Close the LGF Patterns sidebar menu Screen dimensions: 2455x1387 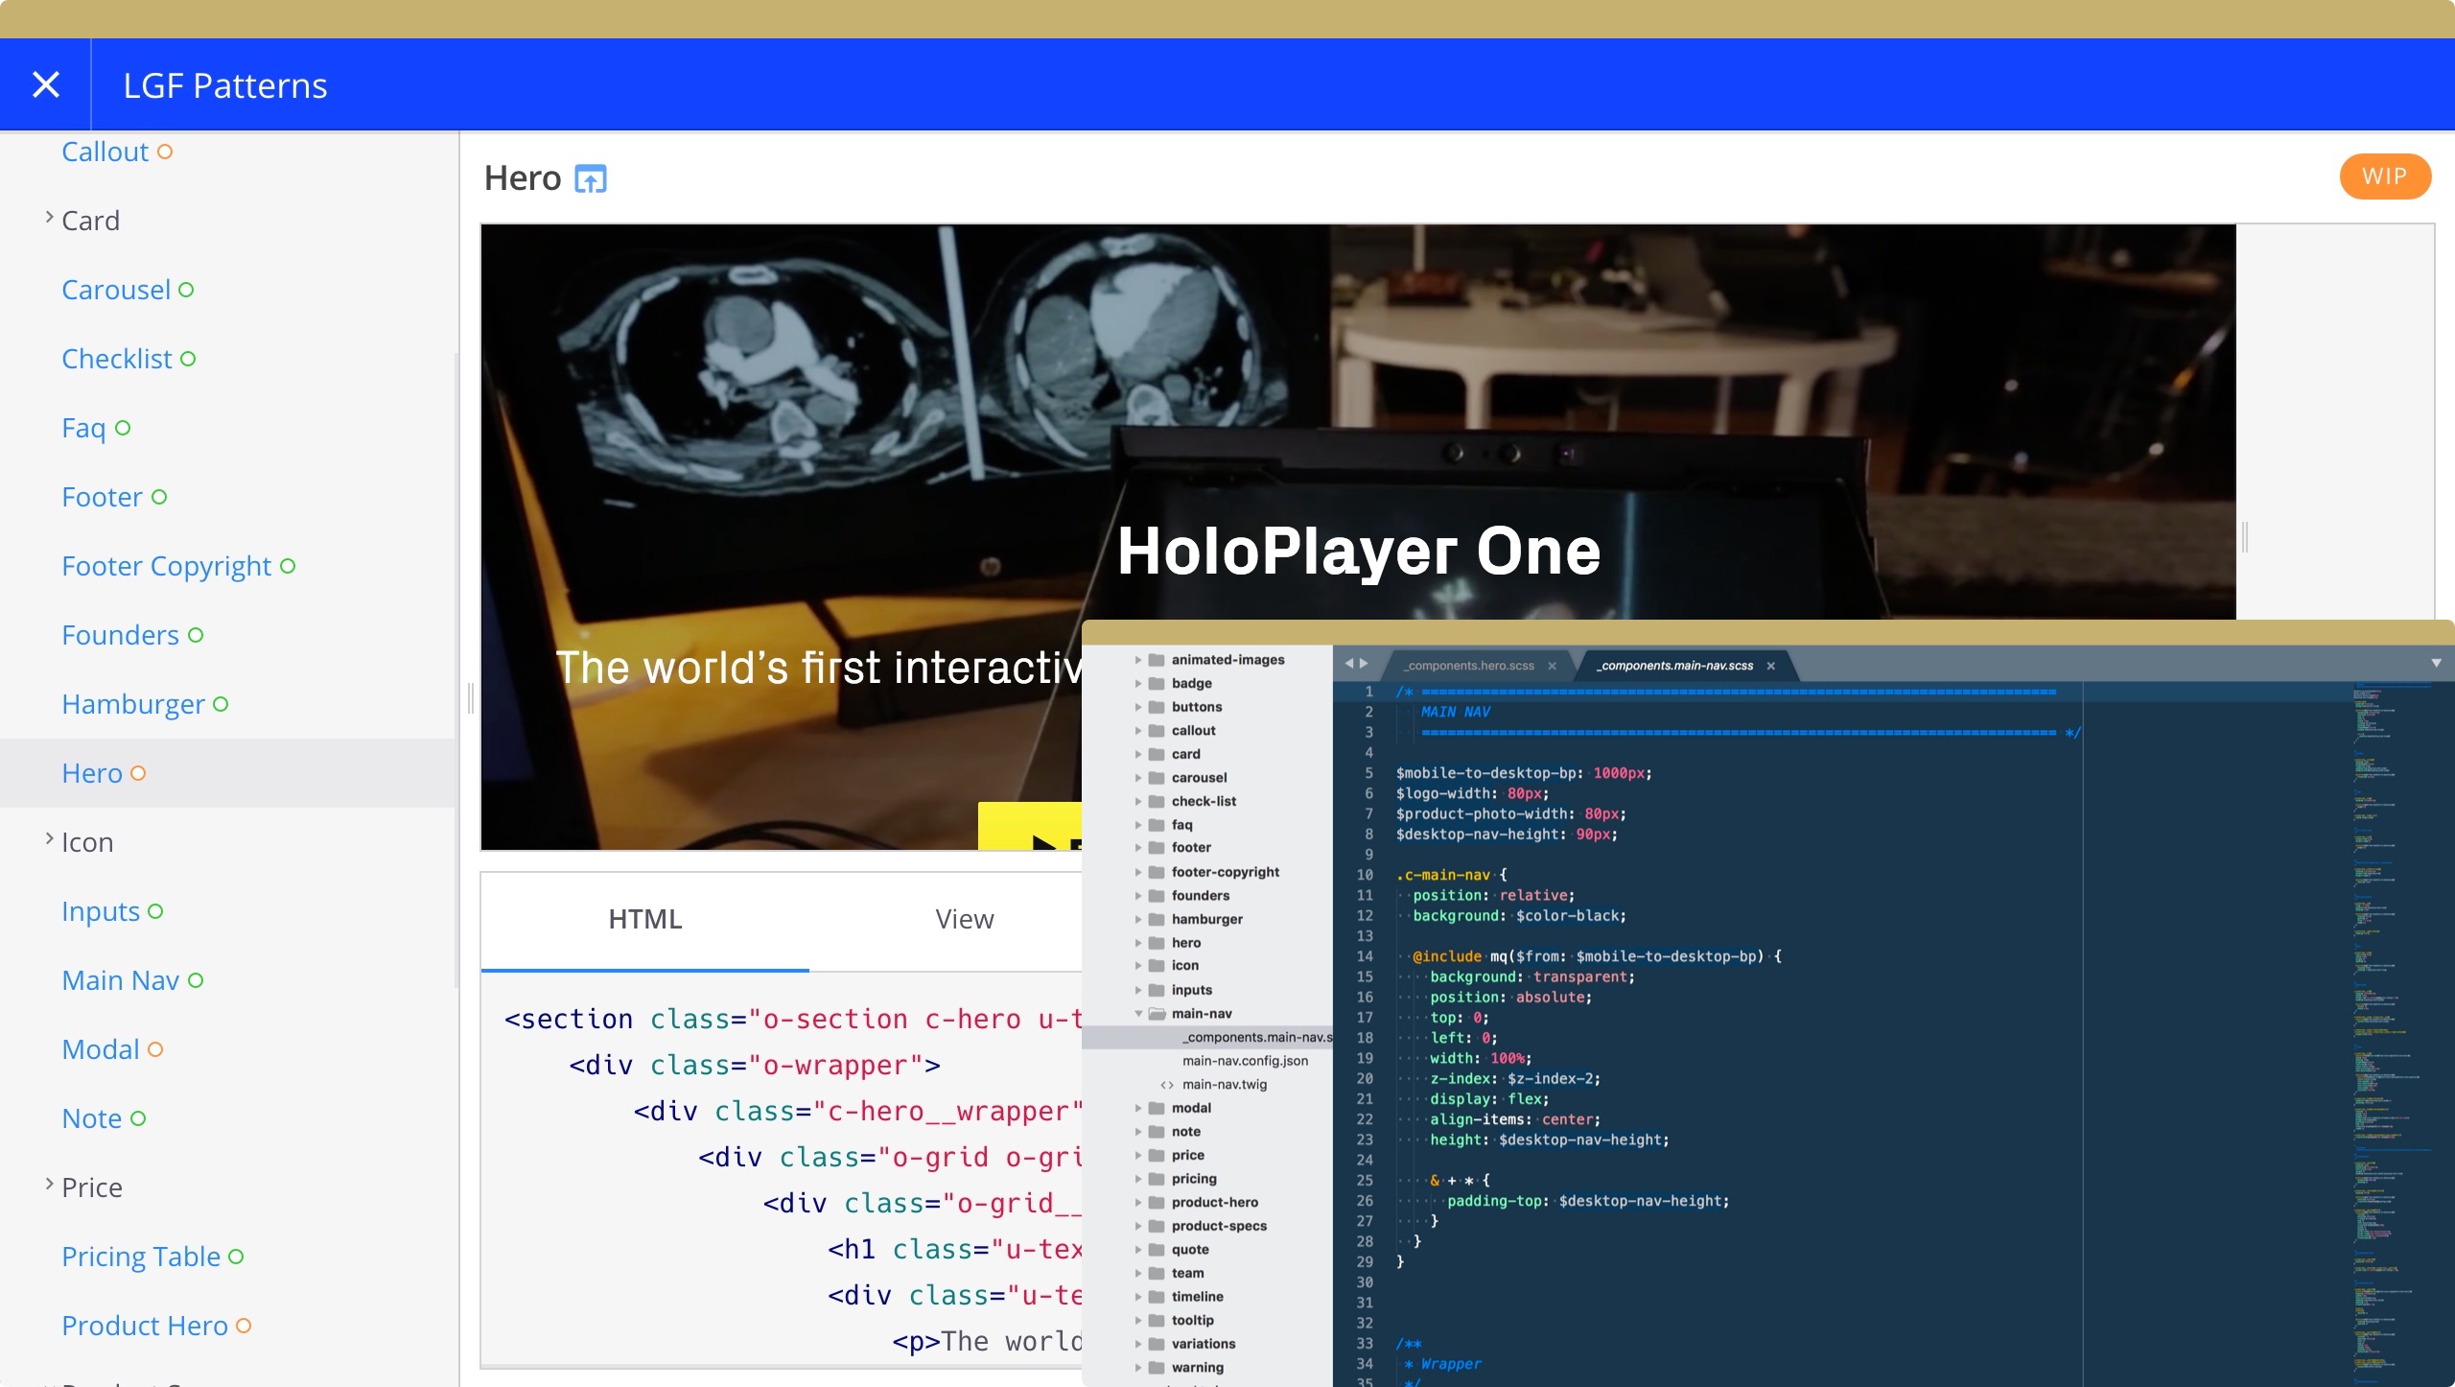point(45,84)
